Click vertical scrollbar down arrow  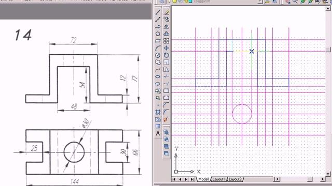coord(328,174)
